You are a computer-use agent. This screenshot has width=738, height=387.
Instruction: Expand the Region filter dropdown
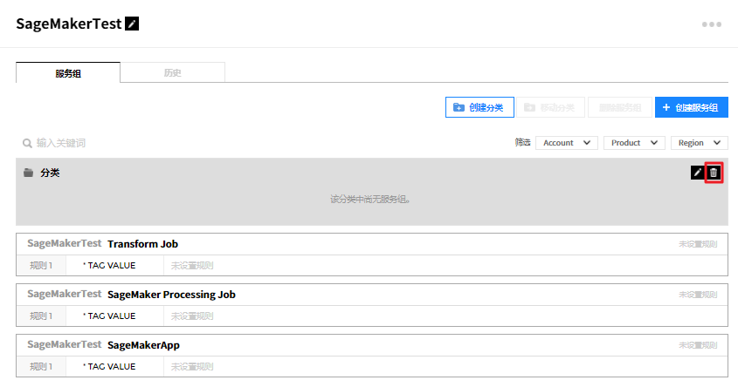point(699,143)
